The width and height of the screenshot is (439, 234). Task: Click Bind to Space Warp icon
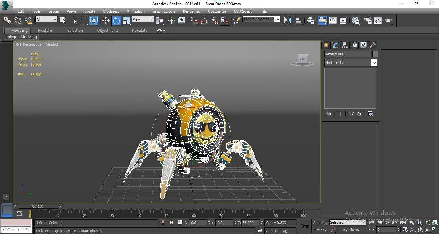(x=29, y=20)
